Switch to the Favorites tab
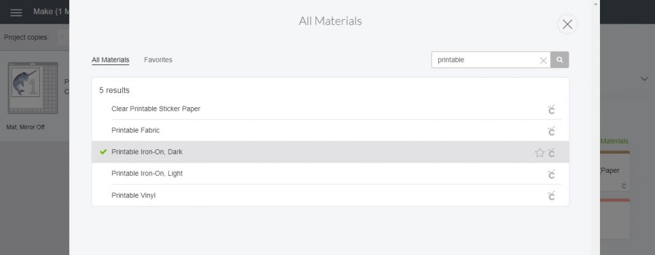The image size is (655, 255). 158,60
